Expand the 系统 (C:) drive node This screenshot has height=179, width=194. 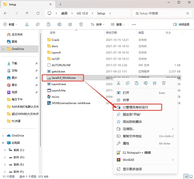click(x=5, y=150)
